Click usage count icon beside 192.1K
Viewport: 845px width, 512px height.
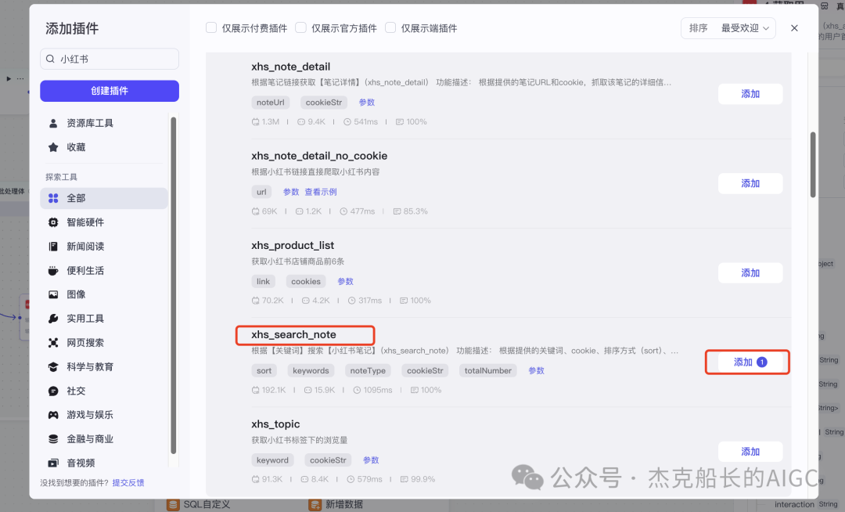pyautogui.click(x=255, y=390)
